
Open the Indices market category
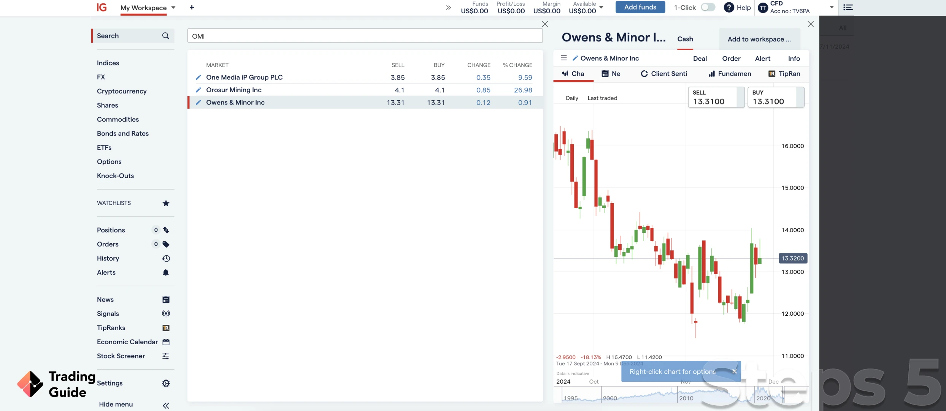(108, 63)
